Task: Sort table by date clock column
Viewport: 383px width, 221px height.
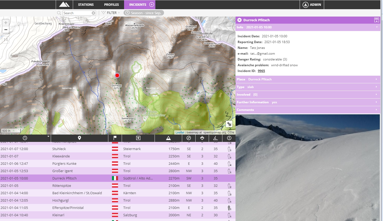Action: [25, 138]
